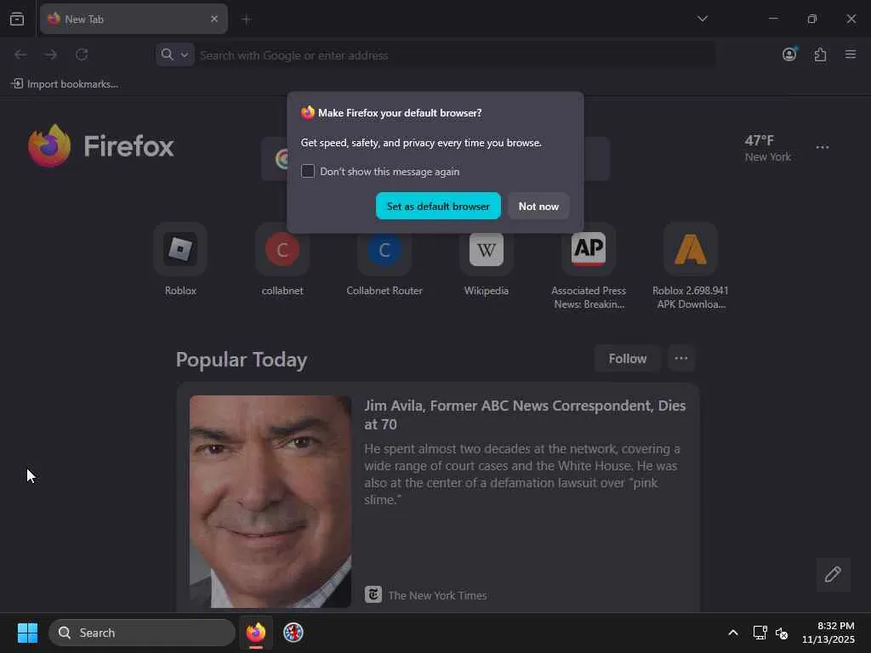
Task: Click the taskbar Search box
Action: click(x=142, y=633)
